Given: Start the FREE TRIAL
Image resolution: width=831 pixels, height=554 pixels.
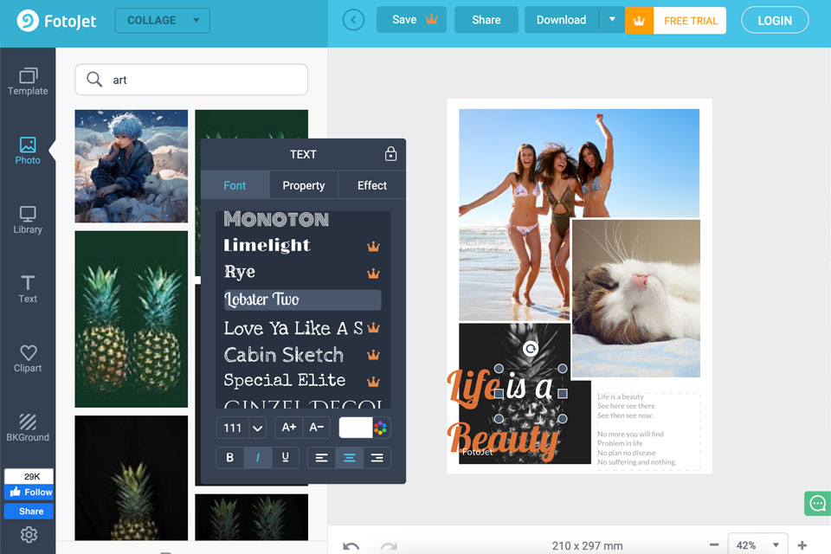Looking at the screenshot, I should [x=690, y=21].
